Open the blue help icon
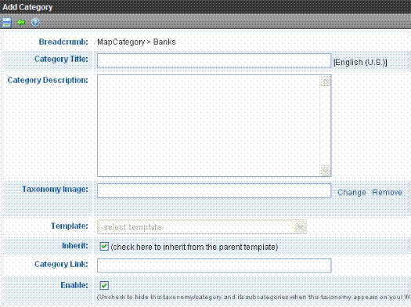Image resolution: width=411 pixels, height=307 pixels. [x=35, y=22]
